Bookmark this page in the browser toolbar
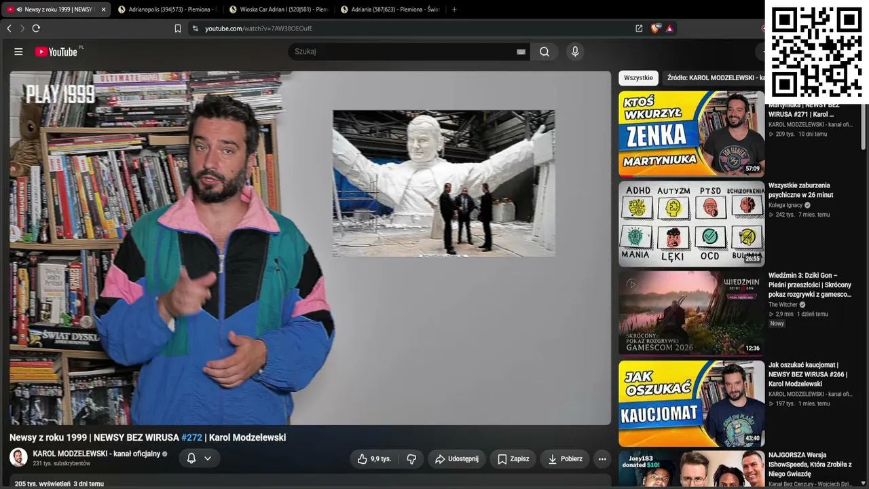Screen dimensions: 869x489 pyautogui.click(x=178, y=29)
